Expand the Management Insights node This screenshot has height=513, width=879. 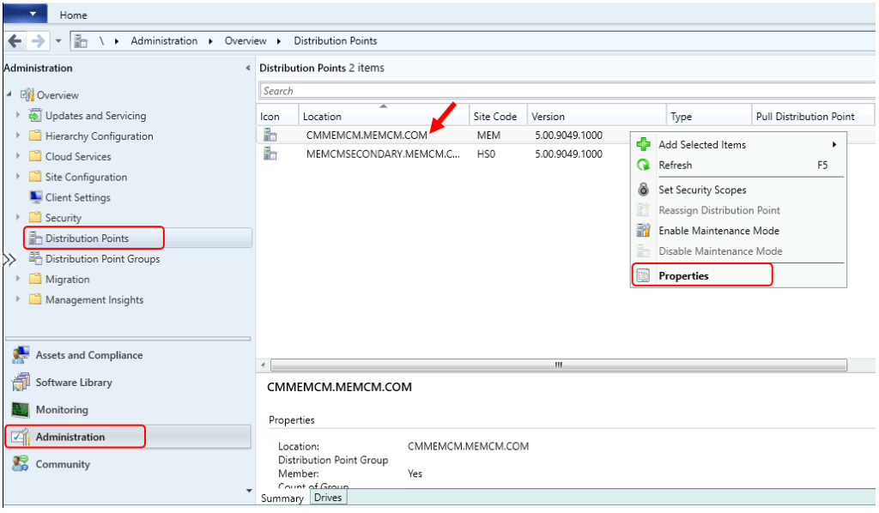point(17,299)
